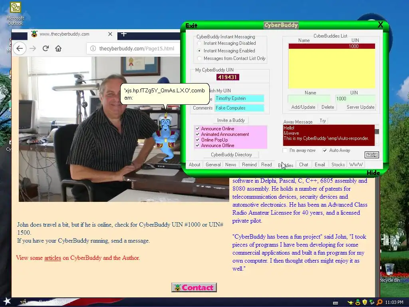
Task: Click the buddy Name input field
Action: click(x=310, y=99)
